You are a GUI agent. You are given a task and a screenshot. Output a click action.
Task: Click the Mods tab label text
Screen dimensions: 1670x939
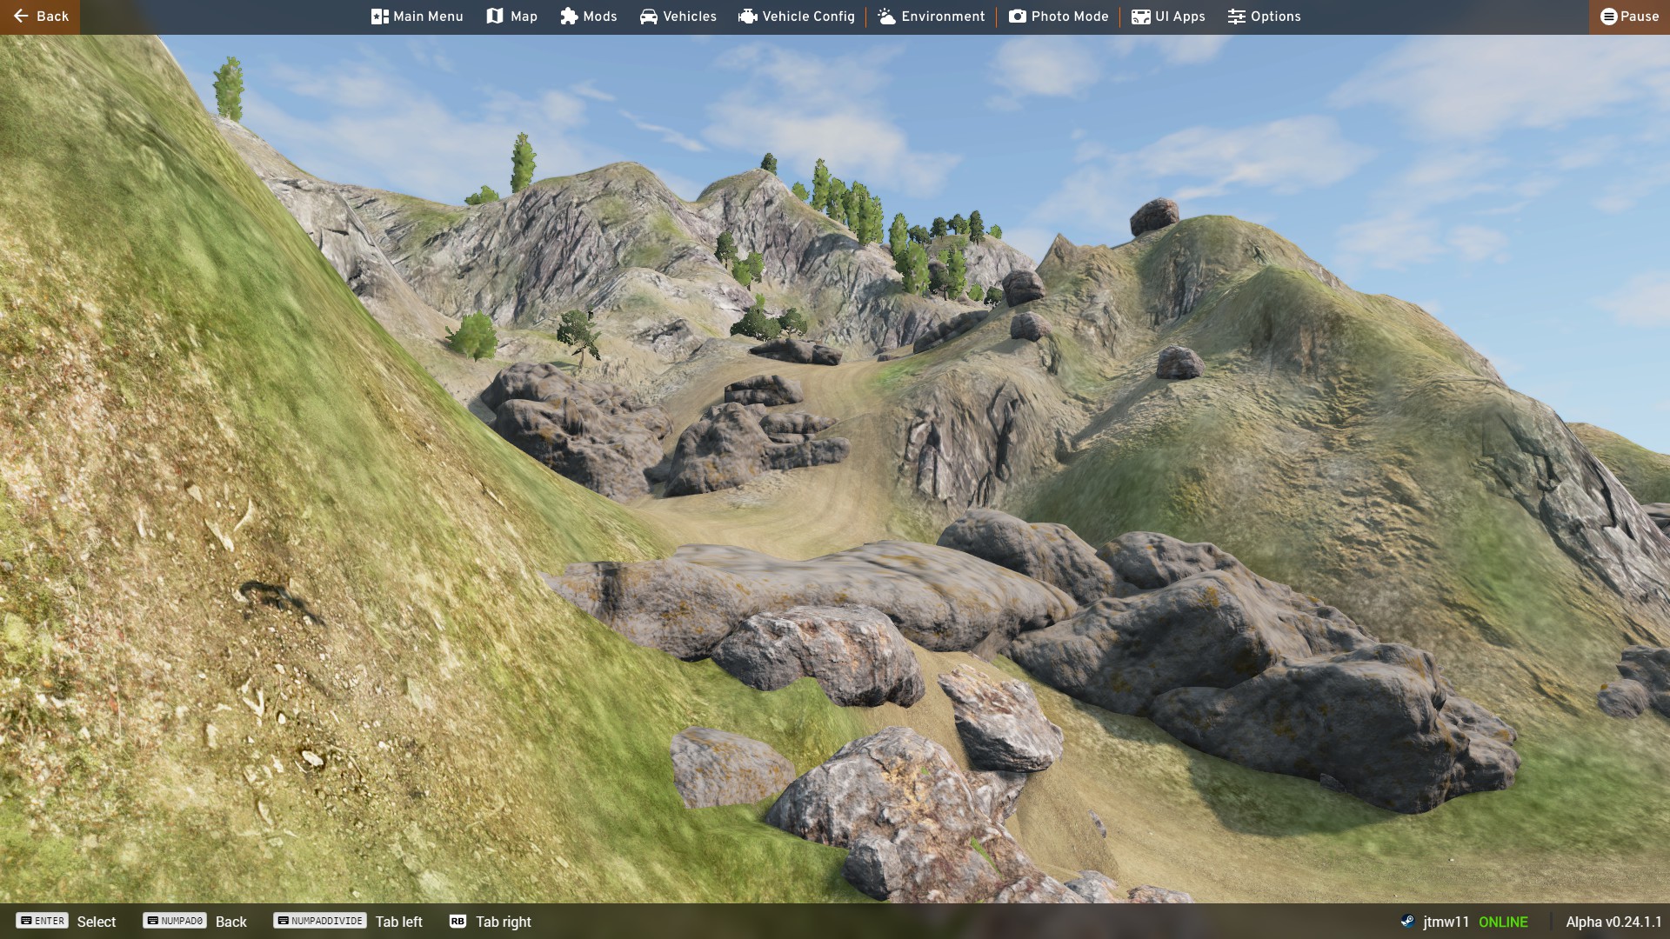[600, 17]
